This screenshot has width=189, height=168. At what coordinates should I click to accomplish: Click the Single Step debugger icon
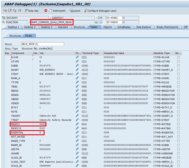pos(5,11)
